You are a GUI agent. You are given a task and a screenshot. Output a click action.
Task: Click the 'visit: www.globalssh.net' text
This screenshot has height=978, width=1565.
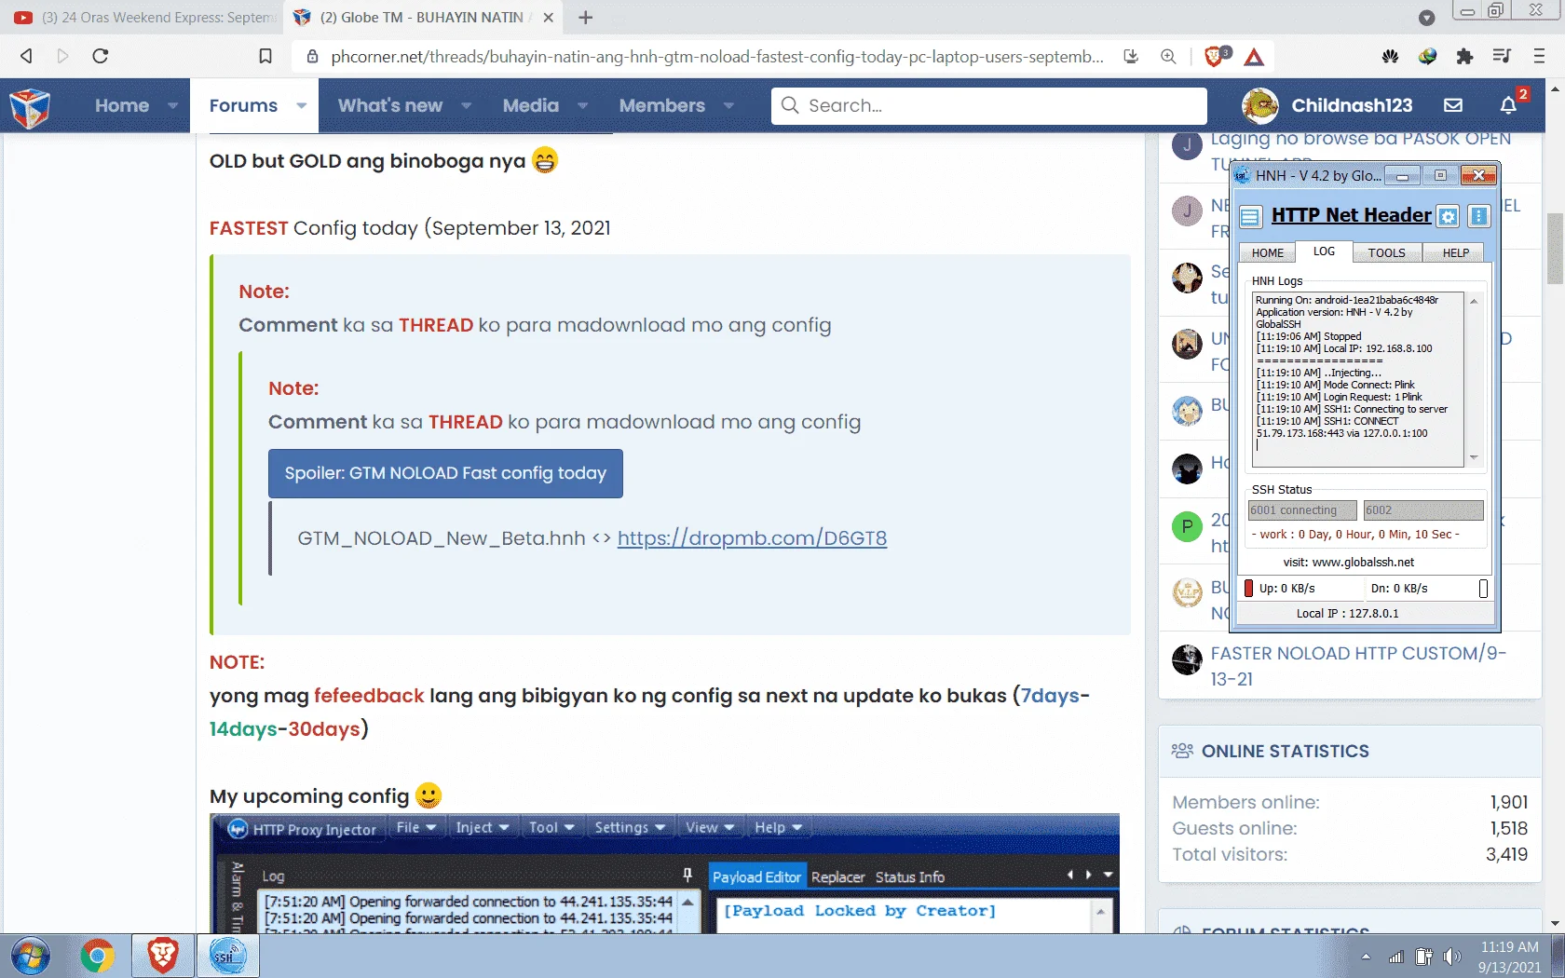1348,563
